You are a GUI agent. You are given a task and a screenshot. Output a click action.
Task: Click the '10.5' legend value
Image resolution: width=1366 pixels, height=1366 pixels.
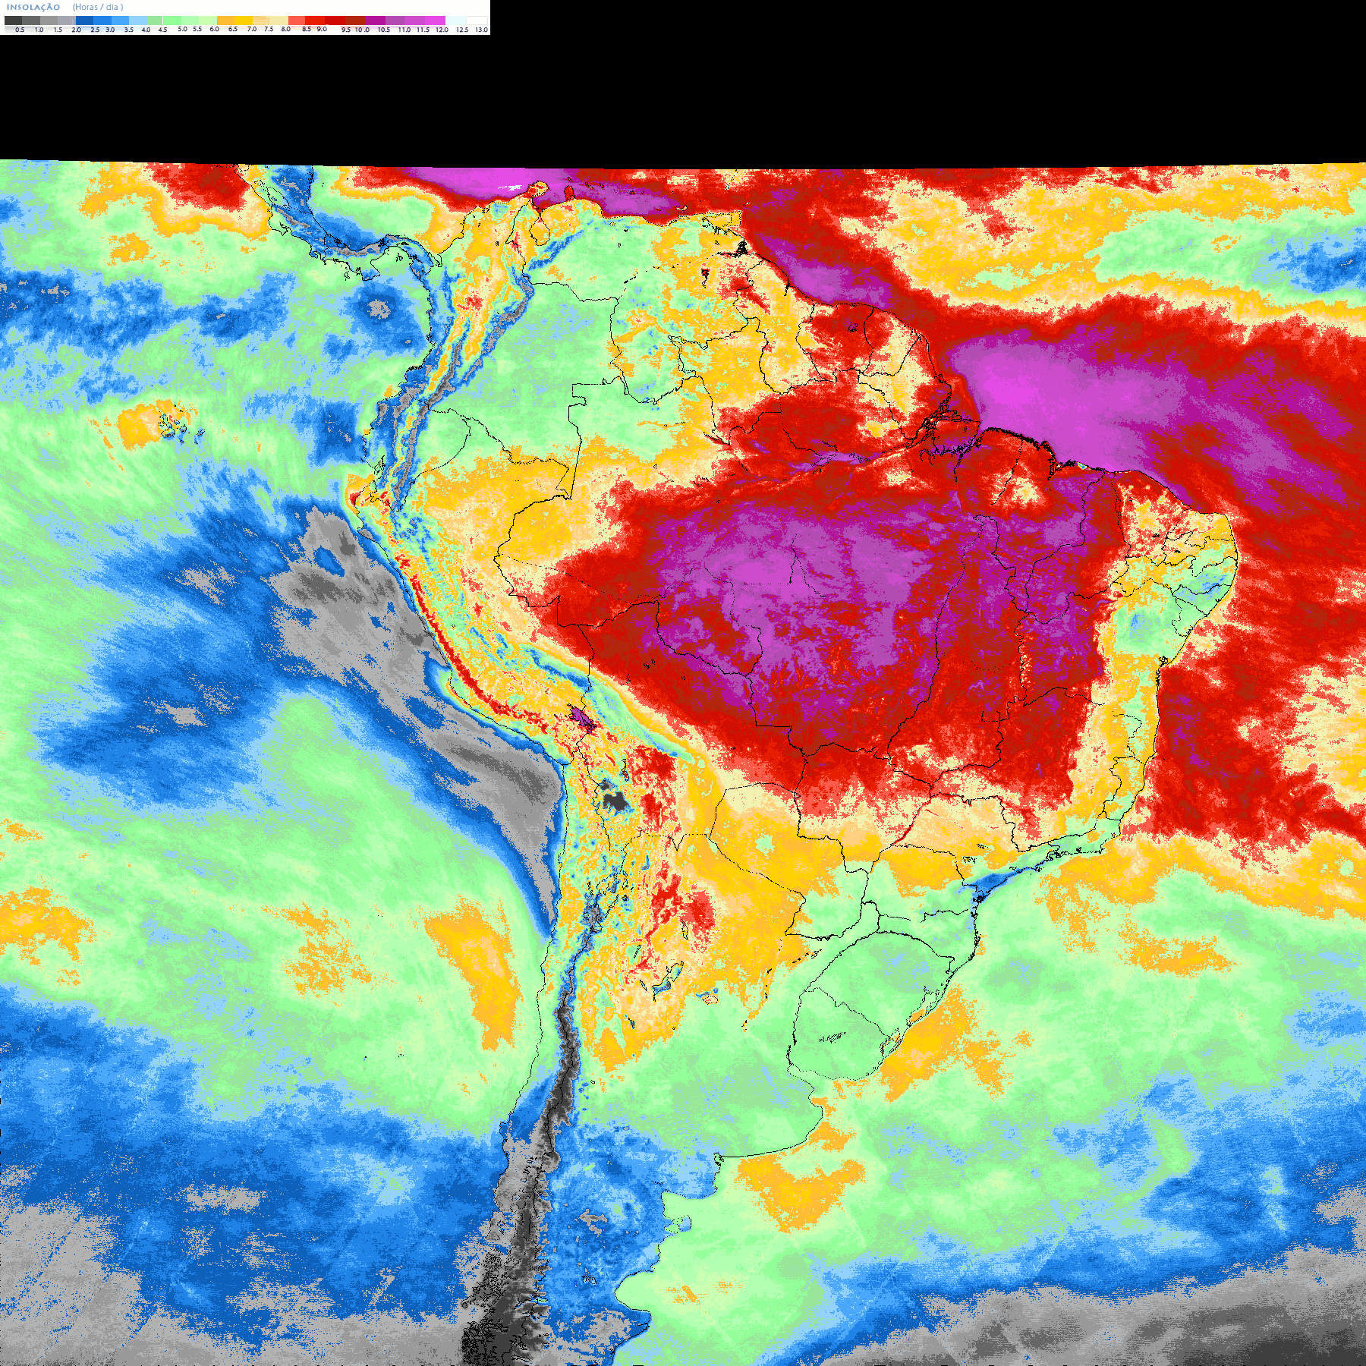pos(384,30)
